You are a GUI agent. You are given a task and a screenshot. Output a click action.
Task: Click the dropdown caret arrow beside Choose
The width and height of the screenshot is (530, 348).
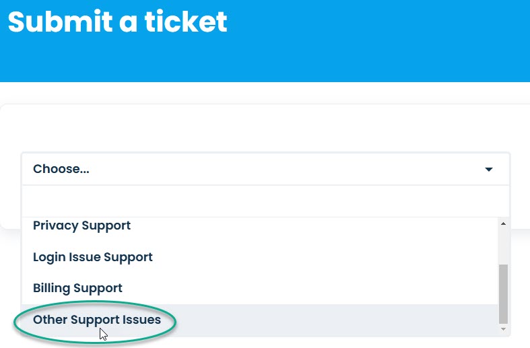tap(489, 169)
